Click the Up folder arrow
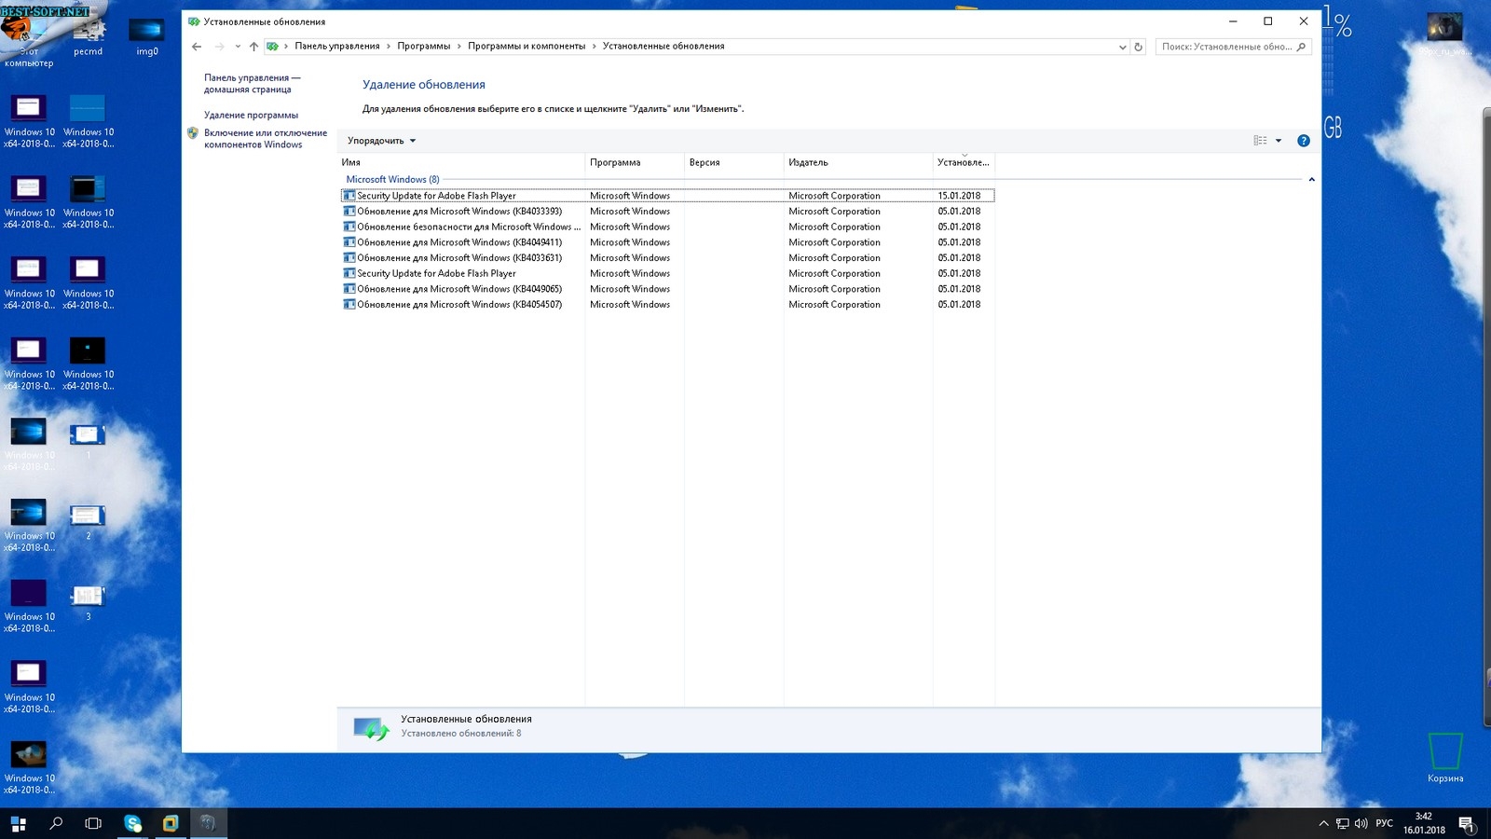 [253, 47]
